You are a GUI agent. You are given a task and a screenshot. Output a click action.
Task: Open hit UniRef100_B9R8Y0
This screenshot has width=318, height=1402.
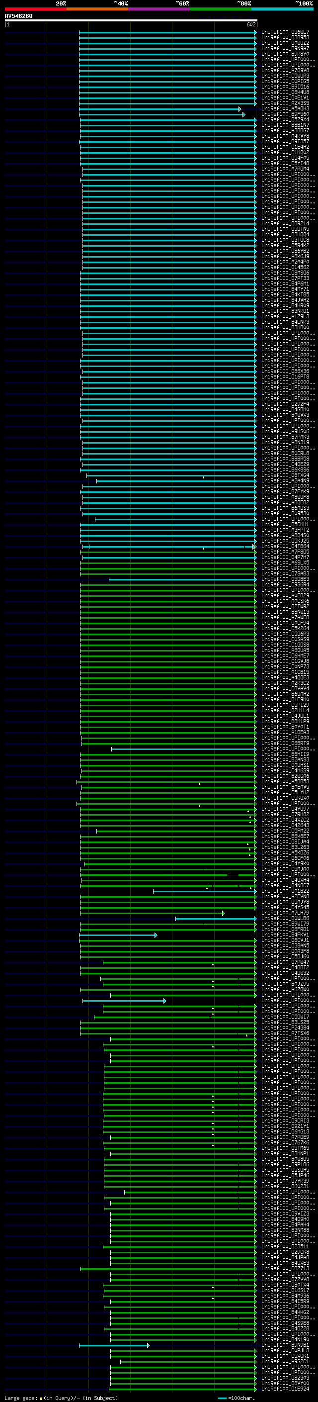tap(285, 54)
